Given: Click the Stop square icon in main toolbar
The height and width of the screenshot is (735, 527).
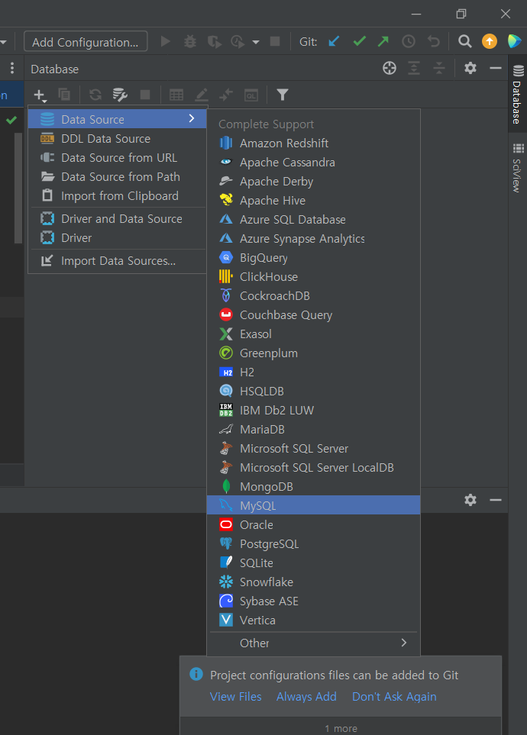Looking at the screenshot, I should (x=275, y=42).
